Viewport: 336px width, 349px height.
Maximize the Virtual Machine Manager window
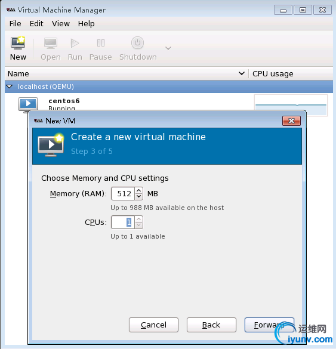[303, 10]
